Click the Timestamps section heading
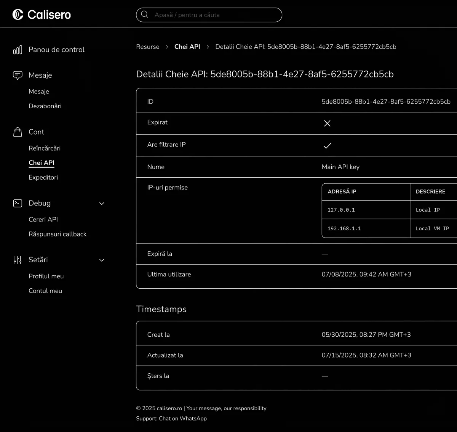 tap(161, 309)
